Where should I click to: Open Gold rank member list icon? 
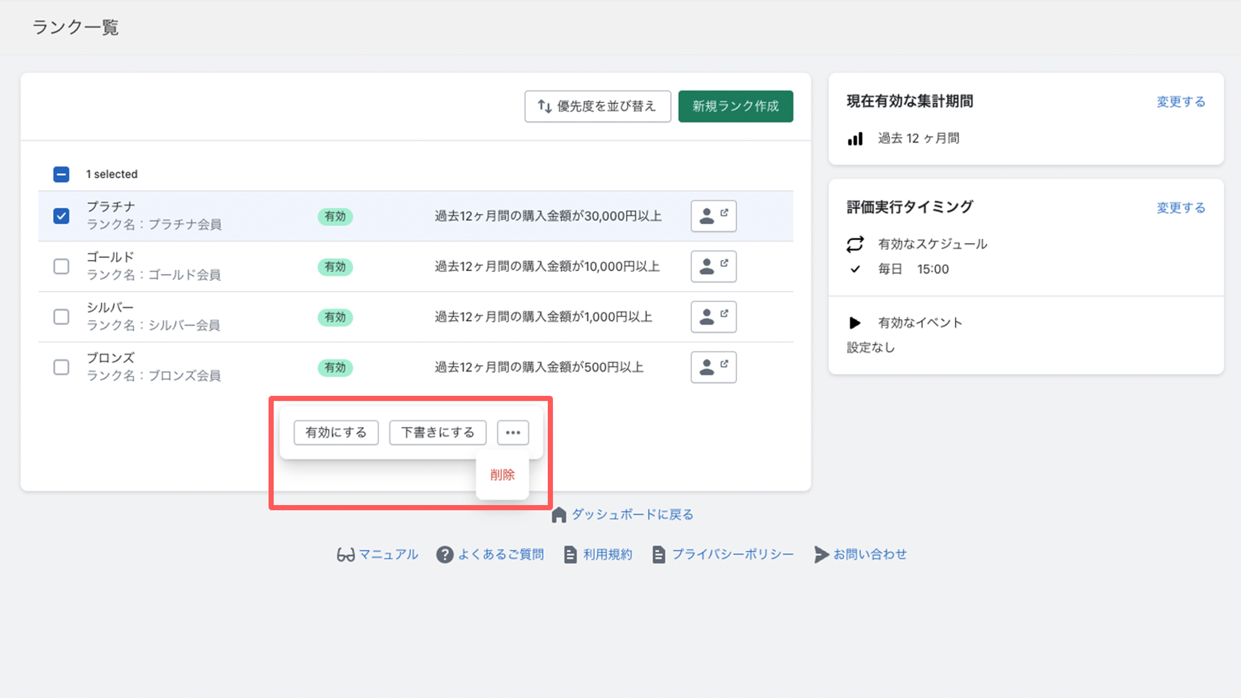[x=714, y=266]
